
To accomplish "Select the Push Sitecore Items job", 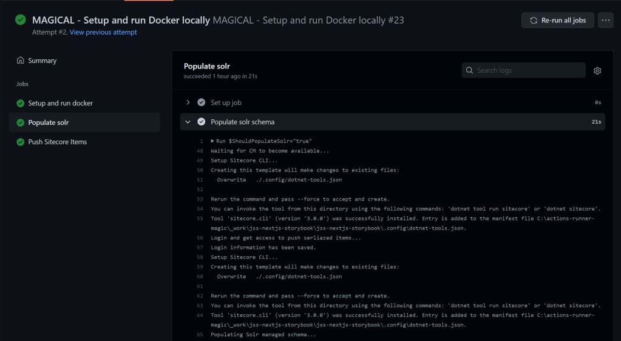I will pyautogui.click(x=57, y=142).
